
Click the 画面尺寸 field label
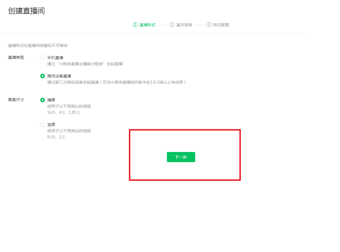[x=16, y=100]
